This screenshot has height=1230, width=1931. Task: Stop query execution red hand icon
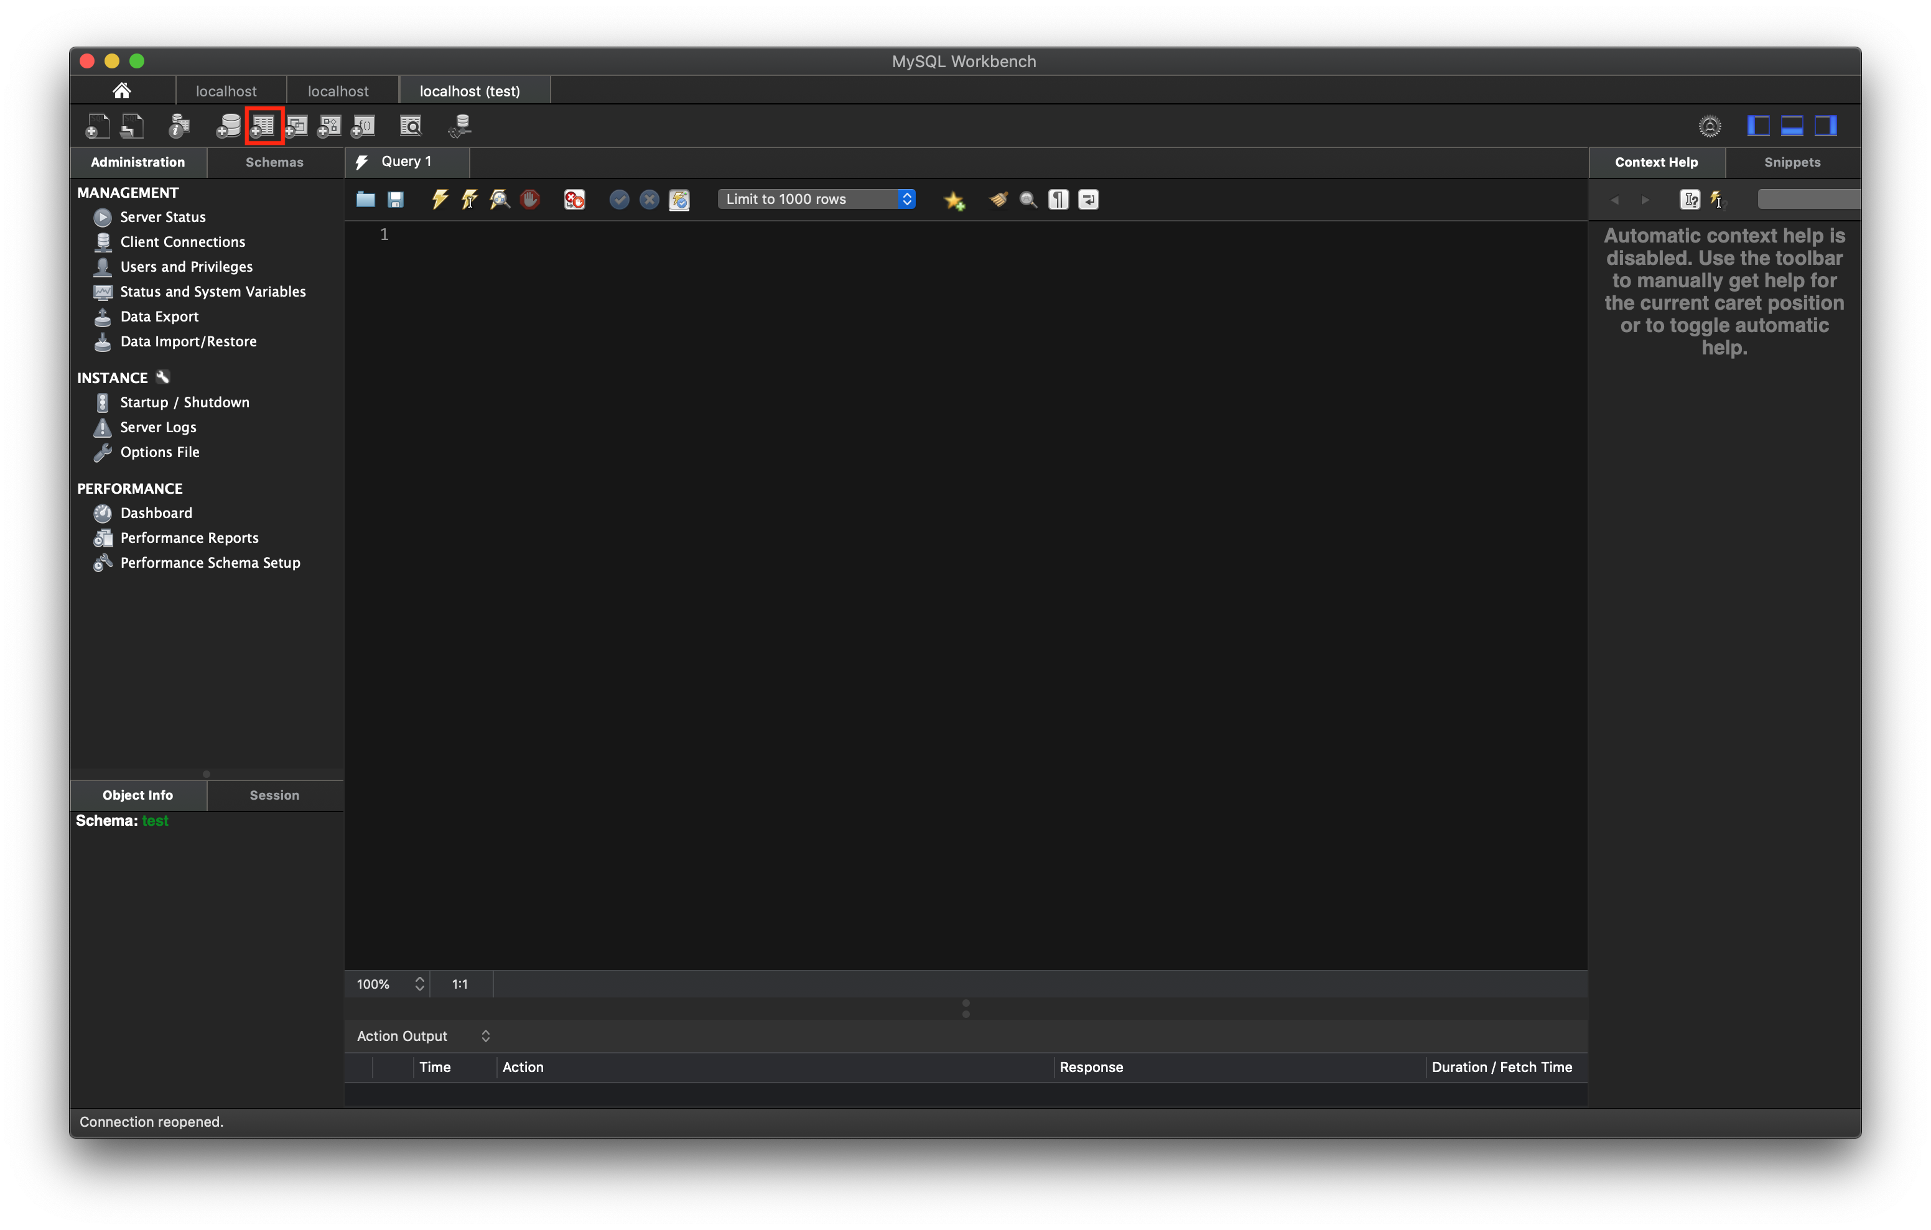pyautogui.click(x=530, y=200)
